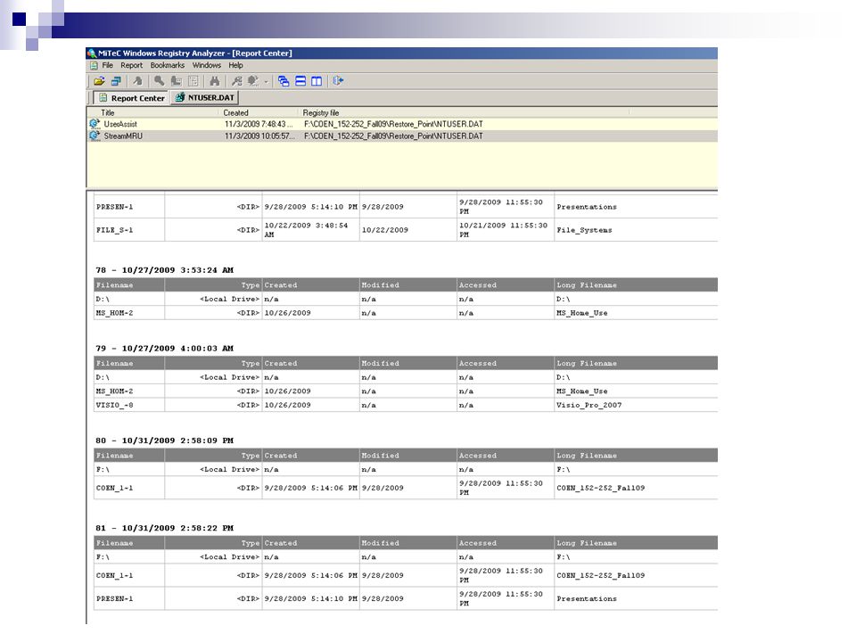Click the tools wrench toolbar icon

(236, 81)
